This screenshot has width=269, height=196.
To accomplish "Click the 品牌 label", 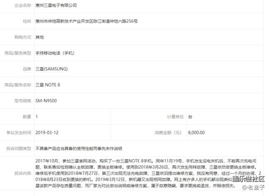I will pos(27,69).
